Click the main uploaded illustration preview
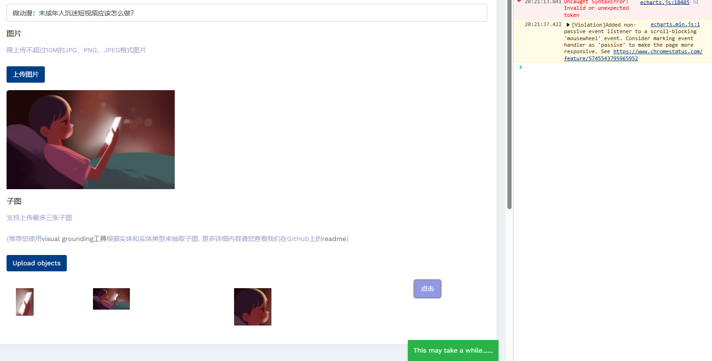 91,139
